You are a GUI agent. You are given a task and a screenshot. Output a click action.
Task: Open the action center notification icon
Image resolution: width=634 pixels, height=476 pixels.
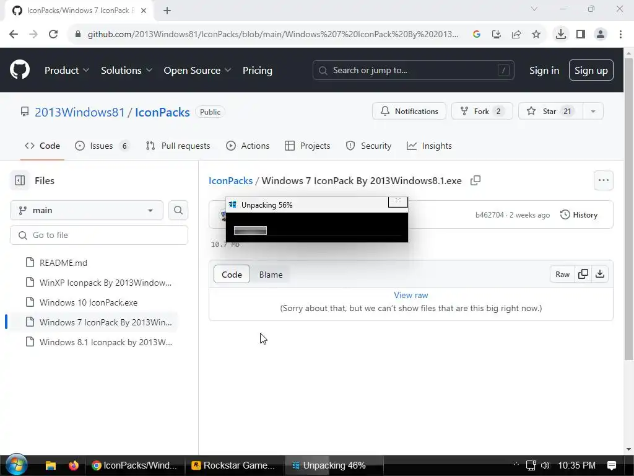[x=612, y=465]
